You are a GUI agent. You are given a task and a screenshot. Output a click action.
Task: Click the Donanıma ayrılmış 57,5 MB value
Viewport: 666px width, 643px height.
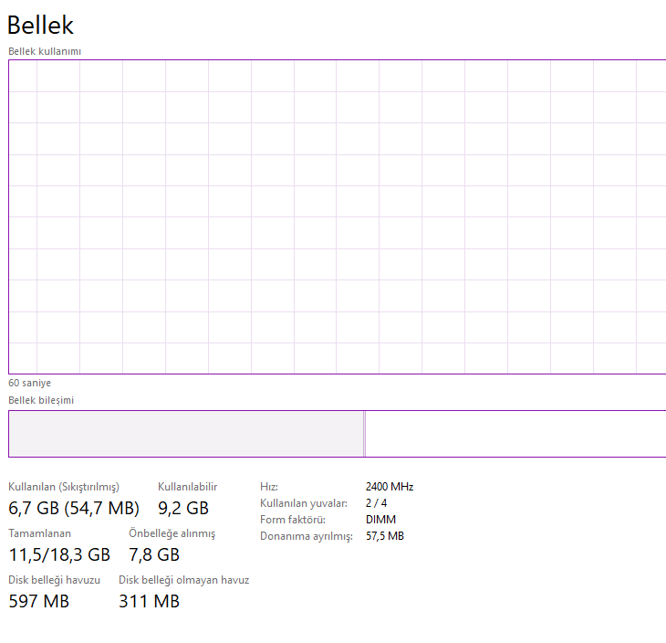click(384, 536)
